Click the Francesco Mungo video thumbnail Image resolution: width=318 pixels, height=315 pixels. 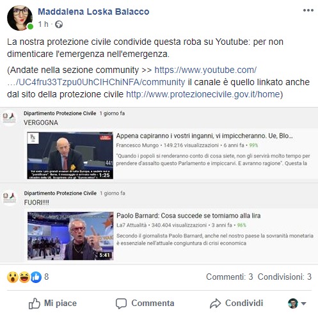pos(70,156)
